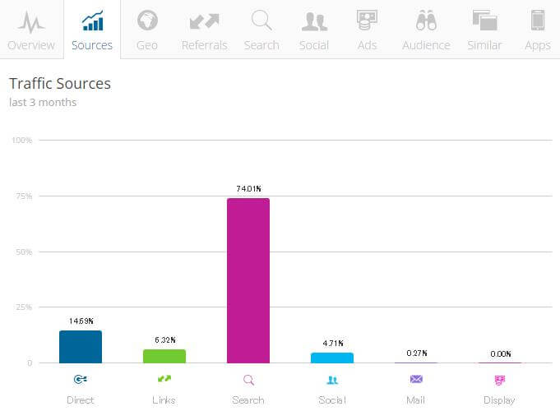This screenshot has height=411, width=560.
Task: Select the dark blue Direct bar
Action: pyautogui.click(x=81, y=347)
